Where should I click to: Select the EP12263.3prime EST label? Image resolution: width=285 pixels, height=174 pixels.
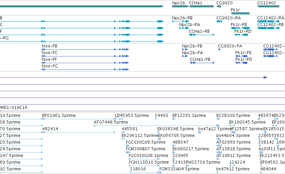(189, 116)
